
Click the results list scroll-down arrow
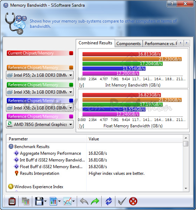[186, 189]
